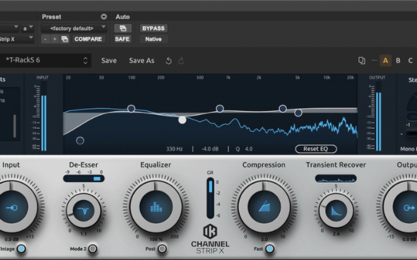Toggle automation SAFE mode

click(122, 39)
